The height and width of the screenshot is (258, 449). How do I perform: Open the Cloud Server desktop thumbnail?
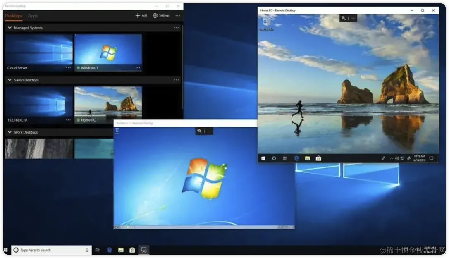click(x=39, y=53)
